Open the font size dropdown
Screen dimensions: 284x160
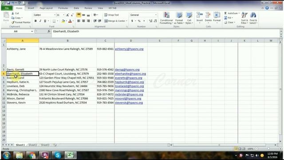point(63,15)
